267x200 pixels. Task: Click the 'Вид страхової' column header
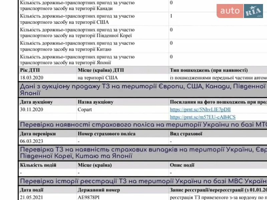[186, 134]
